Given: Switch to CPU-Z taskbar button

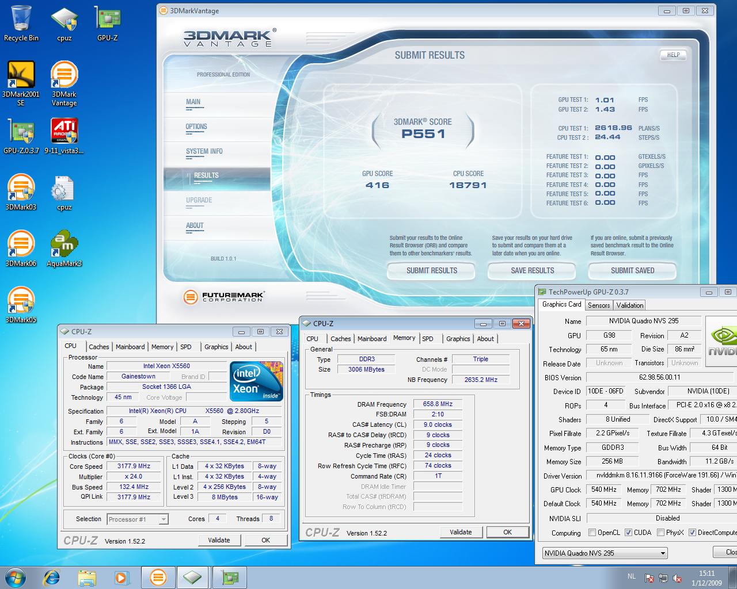Looking at the screenshot, I should click(193, 577).
